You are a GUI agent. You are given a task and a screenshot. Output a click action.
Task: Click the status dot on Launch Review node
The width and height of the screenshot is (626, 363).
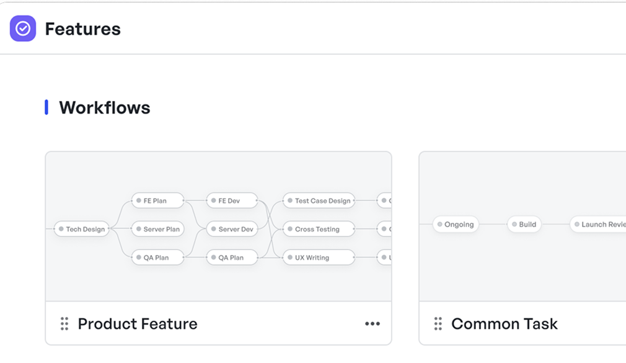coord(577,224)
